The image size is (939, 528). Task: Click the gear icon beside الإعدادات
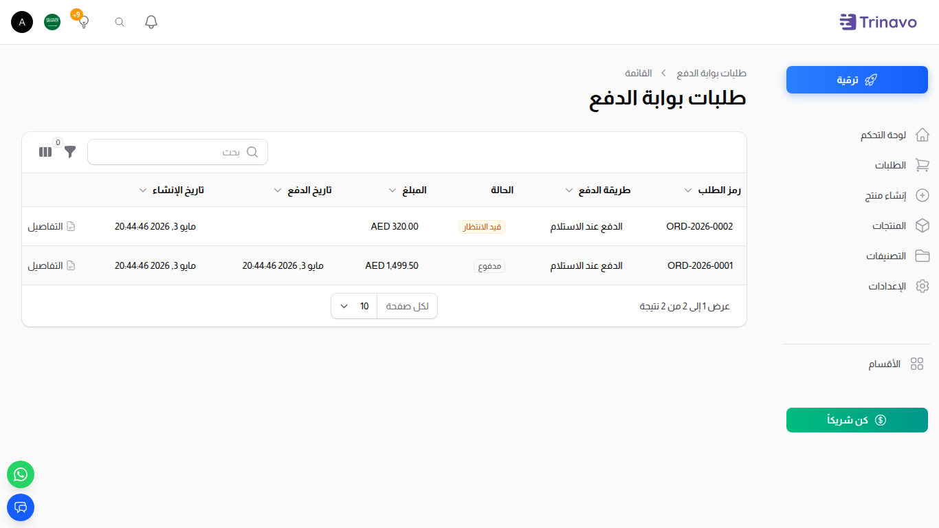pos(923,286)
